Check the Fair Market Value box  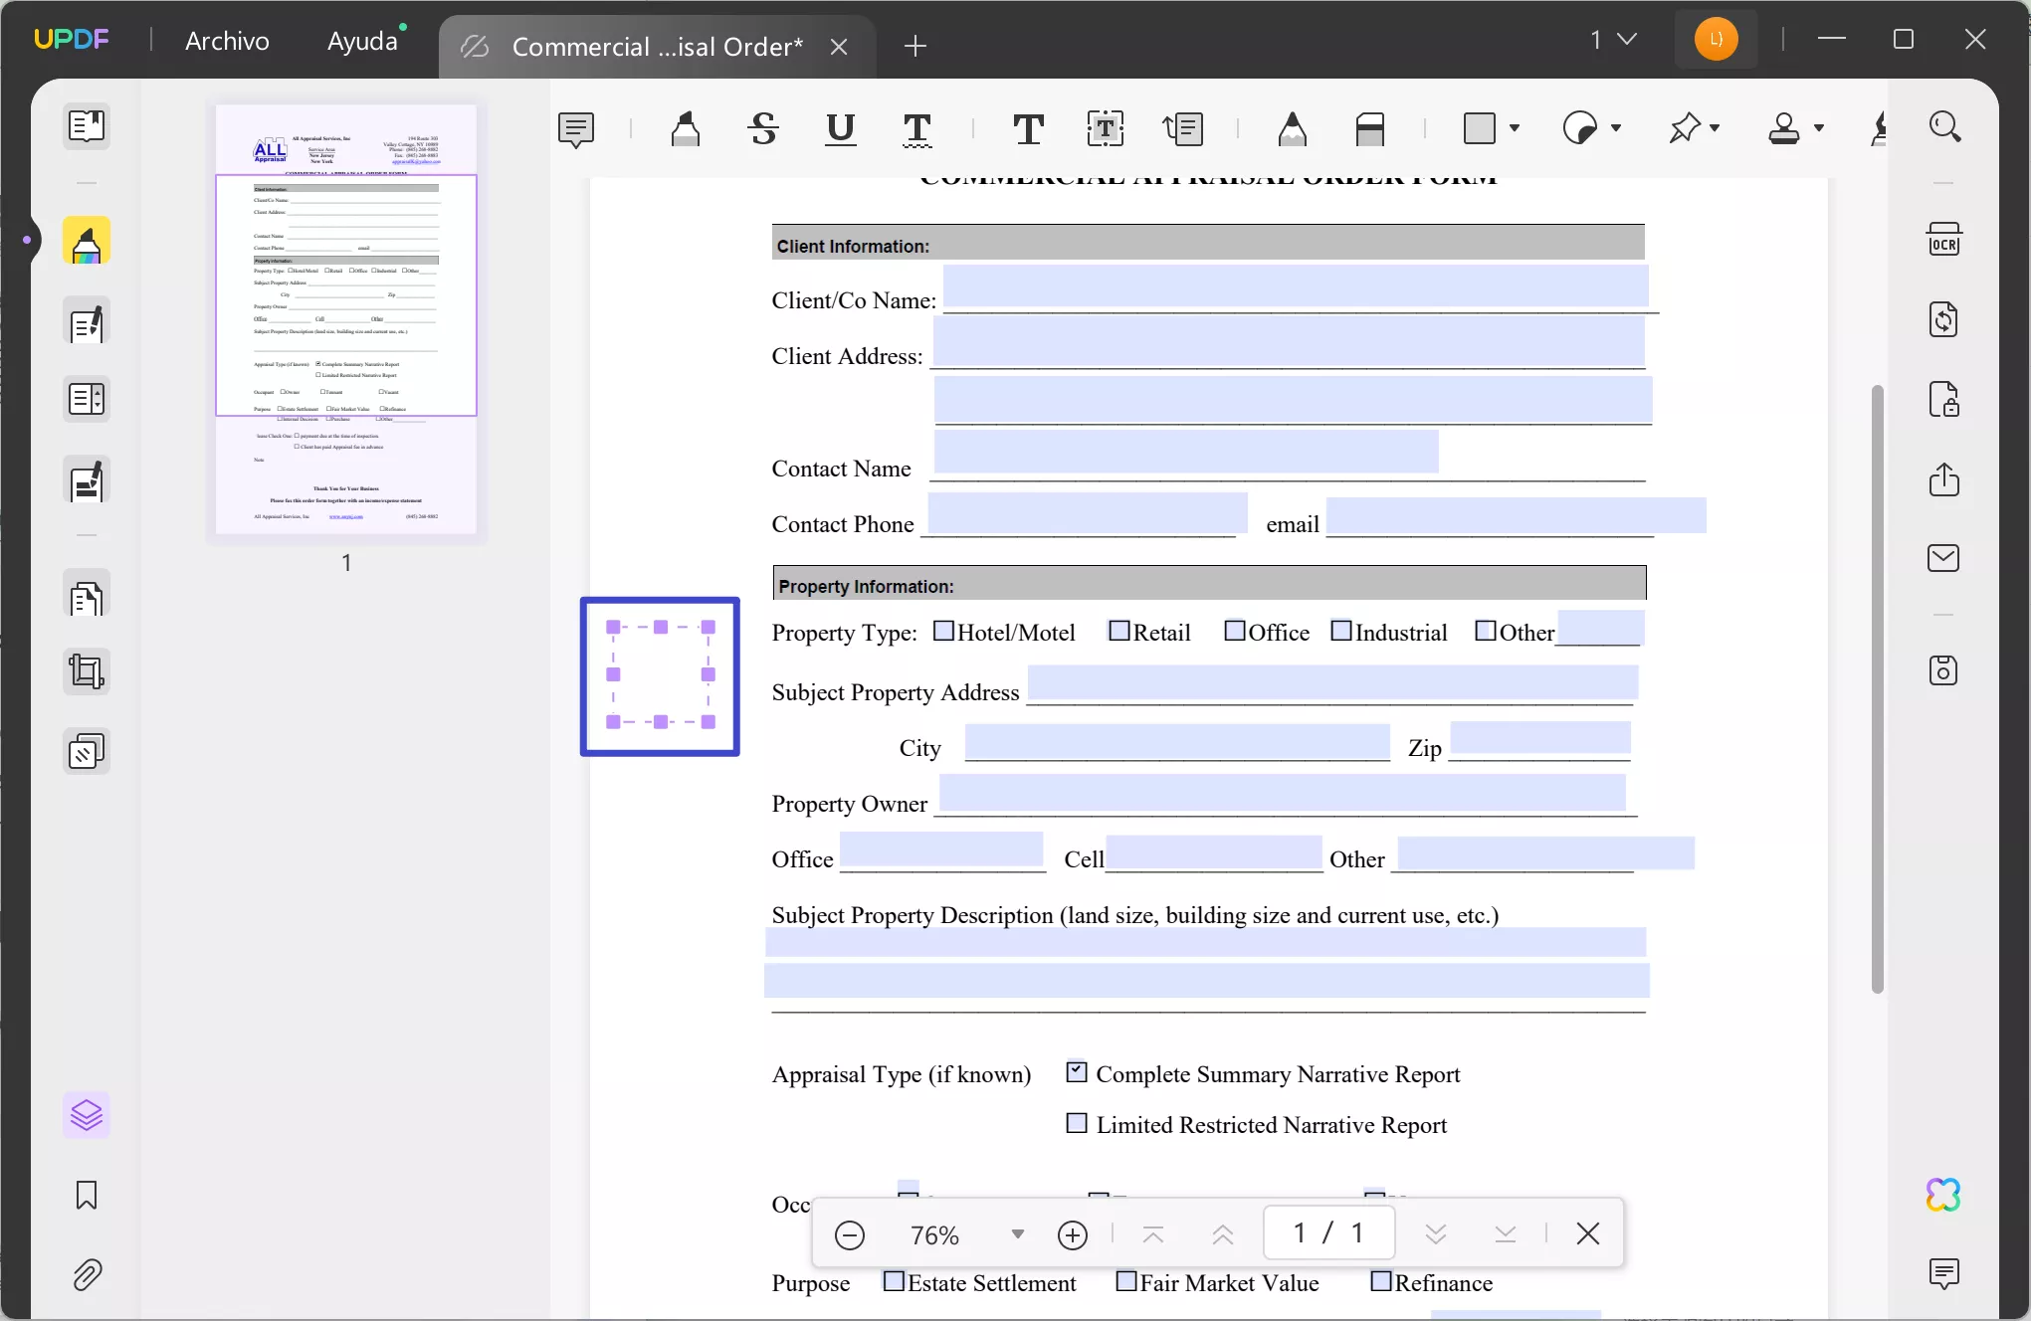pyautogui.click(x=1126, y=1281)
